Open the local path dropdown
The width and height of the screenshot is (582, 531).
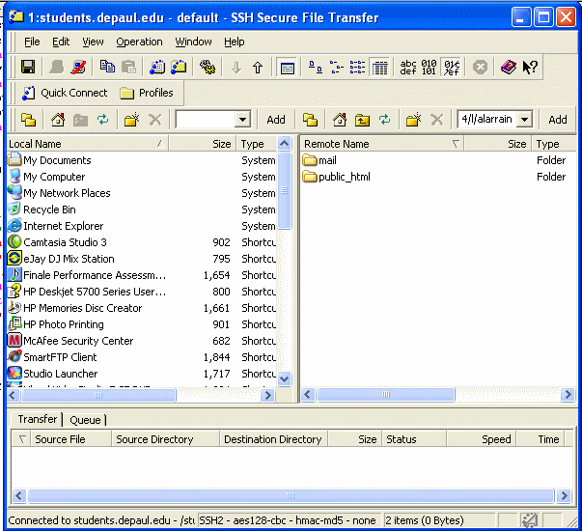point(242,120)
